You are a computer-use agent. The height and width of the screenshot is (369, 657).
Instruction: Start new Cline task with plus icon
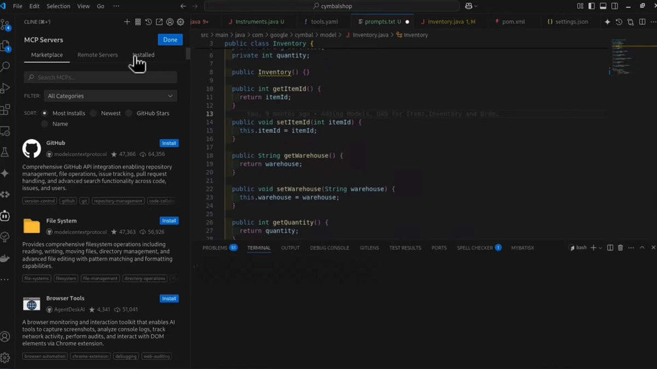coord(127,22)
